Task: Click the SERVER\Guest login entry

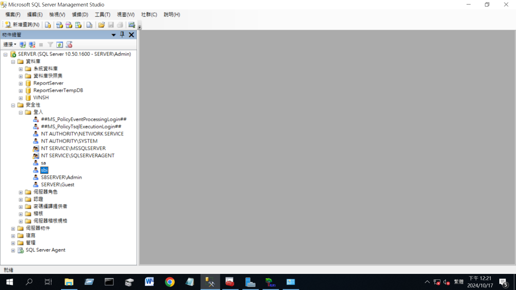Action: click(x=57, y=185)
